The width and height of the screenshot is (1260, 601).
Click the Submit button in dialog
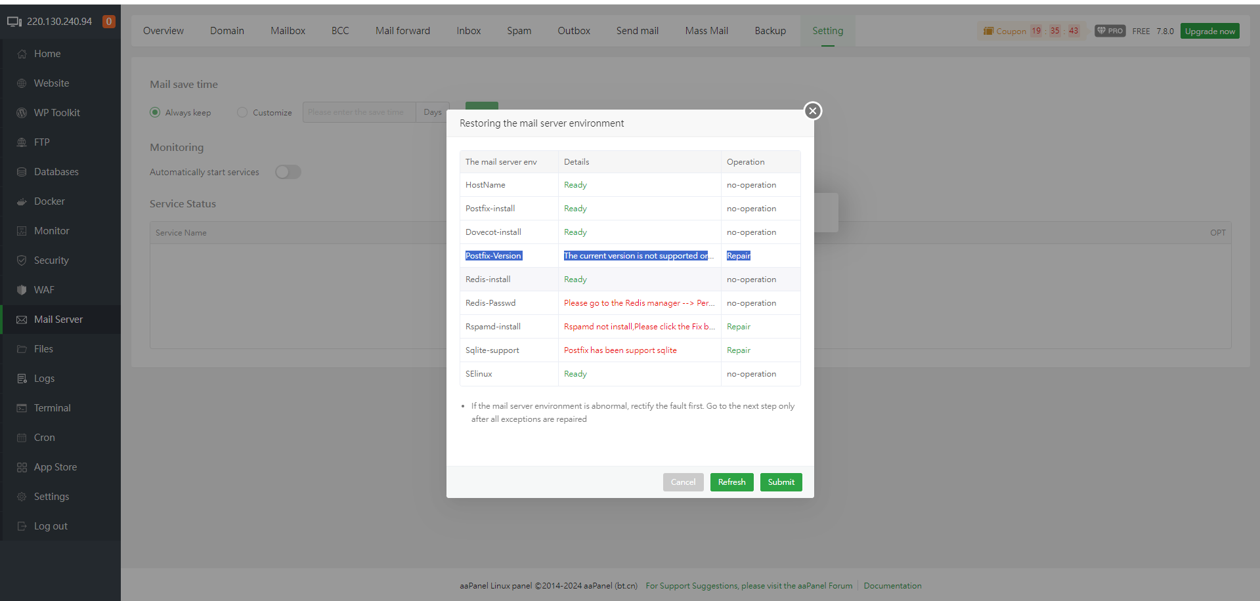click(x=781, y=482)
